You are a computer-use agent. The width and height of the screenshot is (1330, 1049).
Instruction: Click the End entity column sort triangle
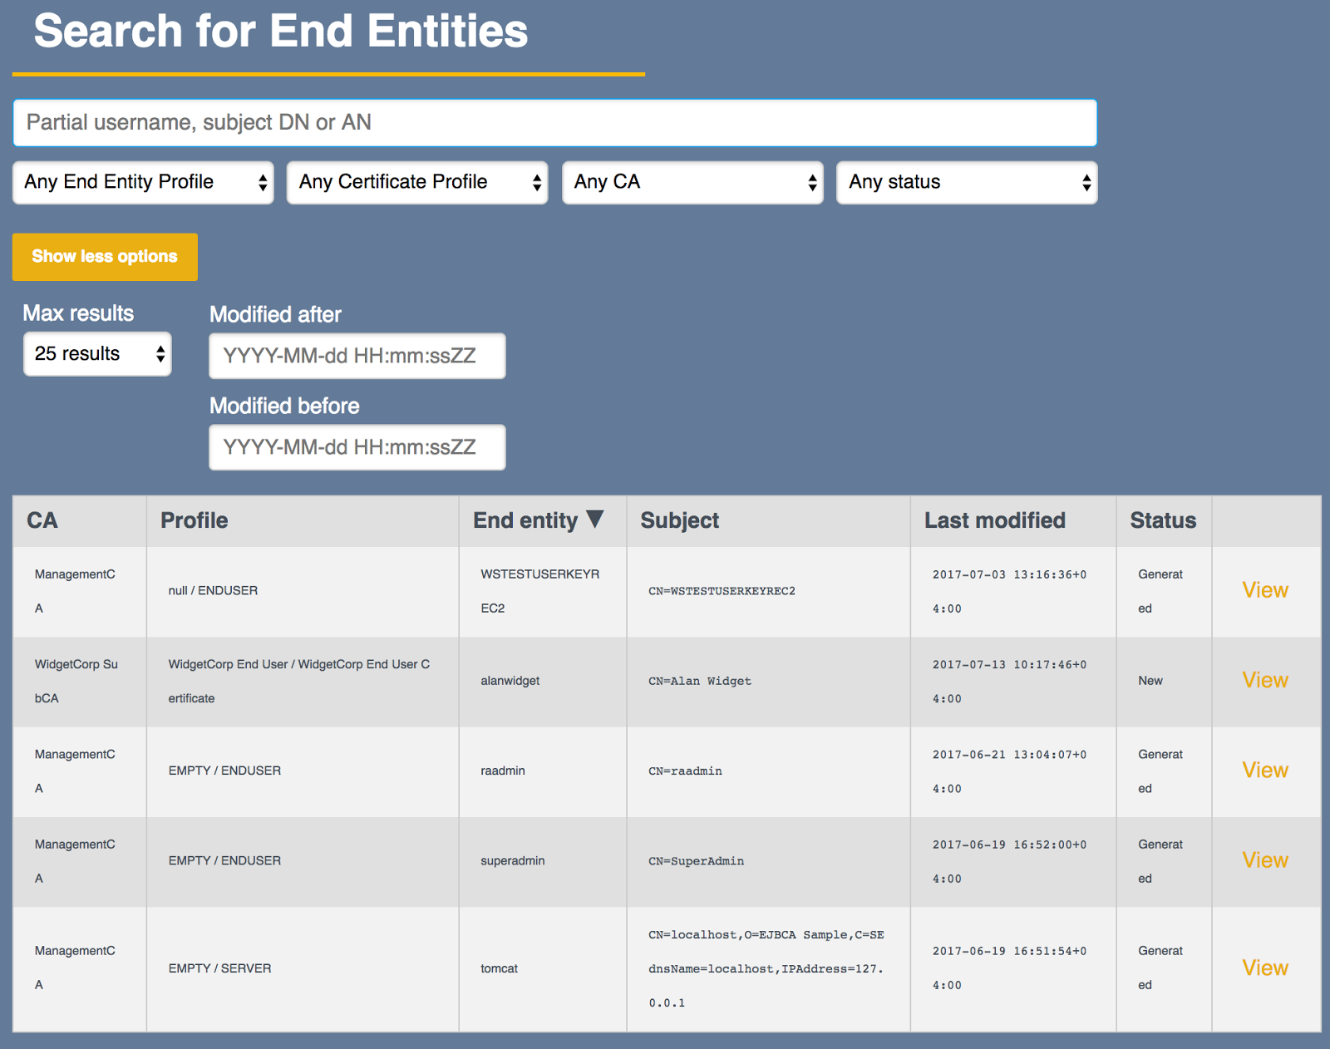595,520
